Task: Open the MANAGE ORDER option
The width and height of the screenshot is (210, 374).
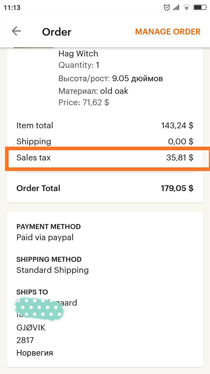Action: point(168,32)
